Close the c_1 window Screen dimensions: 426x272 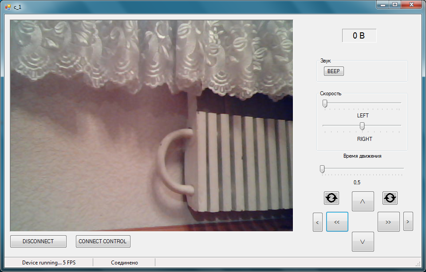point(412,4)
